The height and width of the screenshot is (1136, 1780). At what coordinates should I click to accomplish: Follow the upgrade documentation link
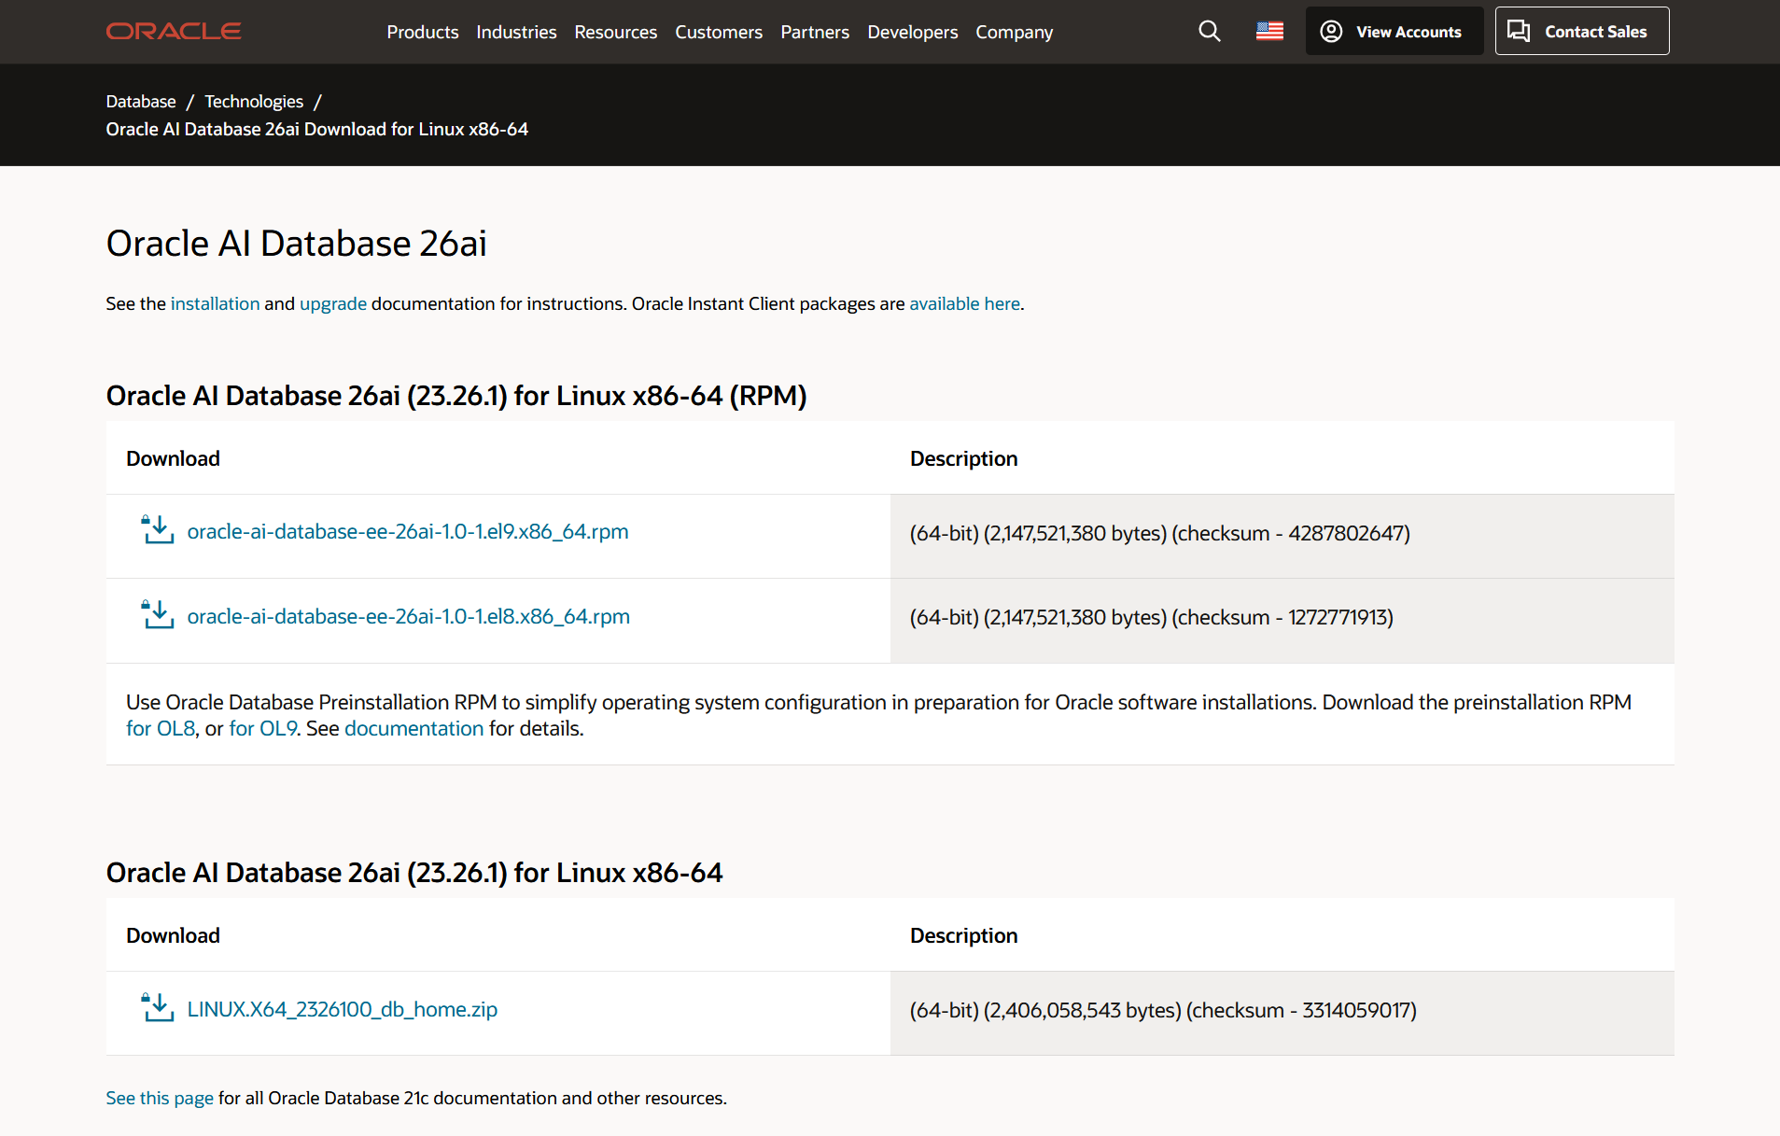click(333, 304)
